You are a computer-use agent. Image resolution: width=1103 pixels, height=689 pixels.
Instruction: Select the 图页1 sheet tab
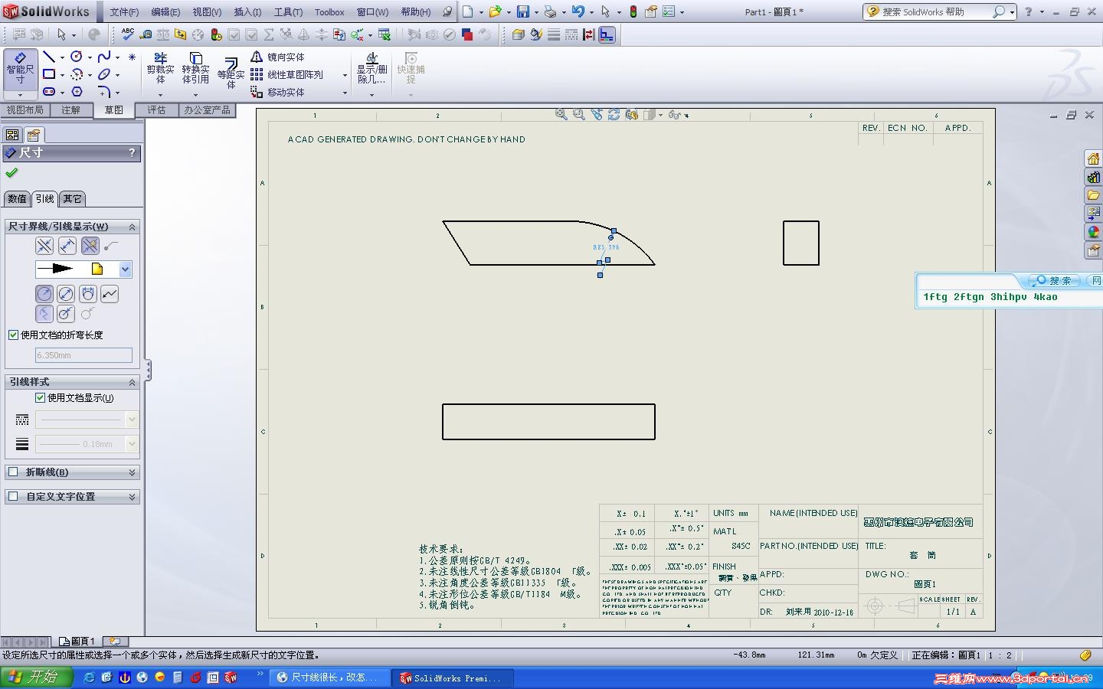pyautogui.click(x=77, y=642)
